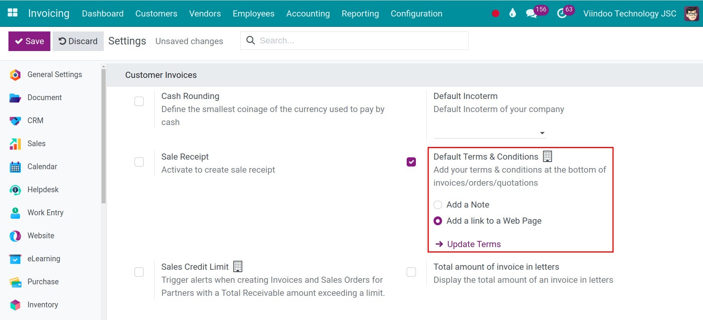Viewport: 703px width, 320px height.
Task: Open General Settings in sidebar
Action: 55,74
